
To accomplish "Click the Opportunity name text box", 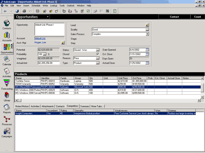I will [x=50, y=29].
